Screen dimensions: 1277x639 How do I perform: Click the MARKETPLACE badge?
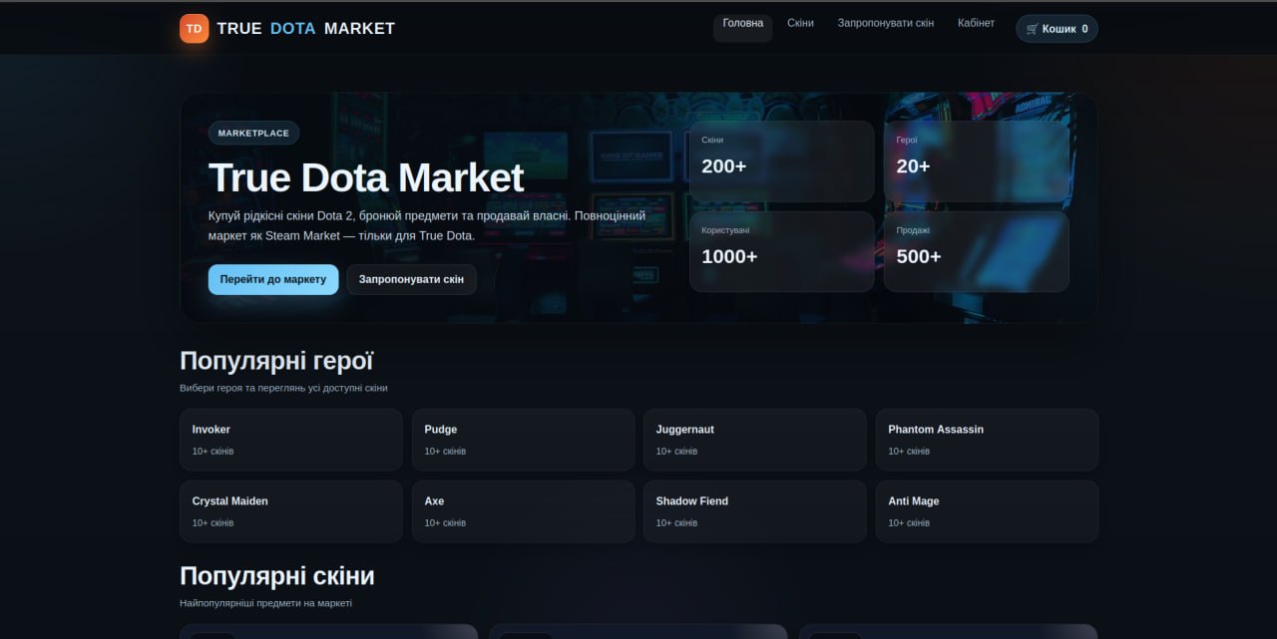pyautogui.click(x=253, y=133)
